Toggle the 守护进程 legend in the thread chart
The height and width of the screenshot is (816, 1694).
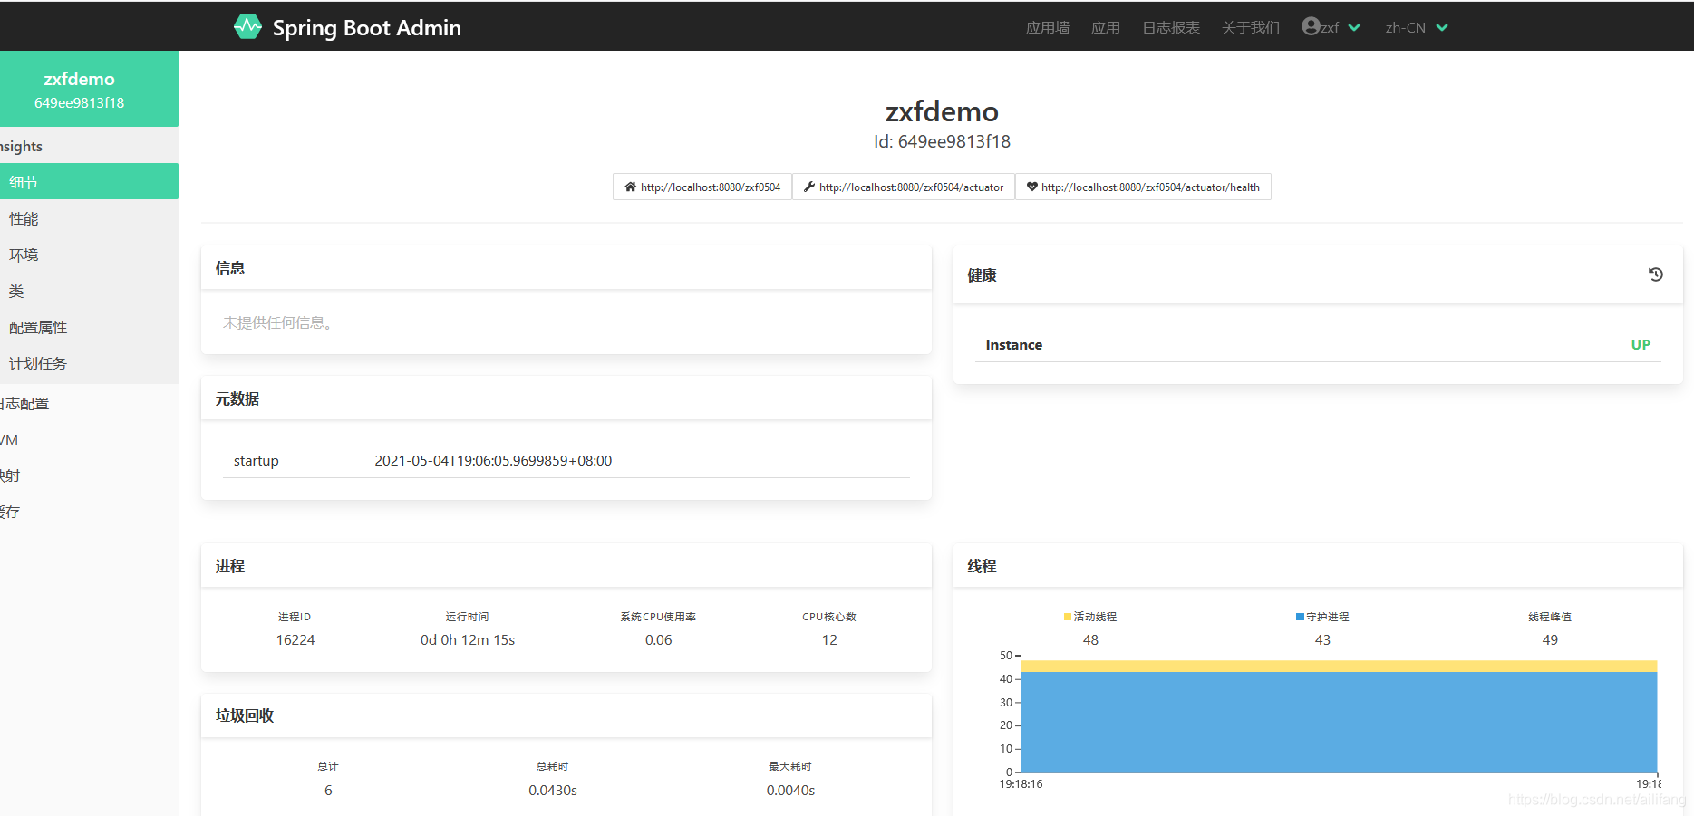pos(1323,616)
